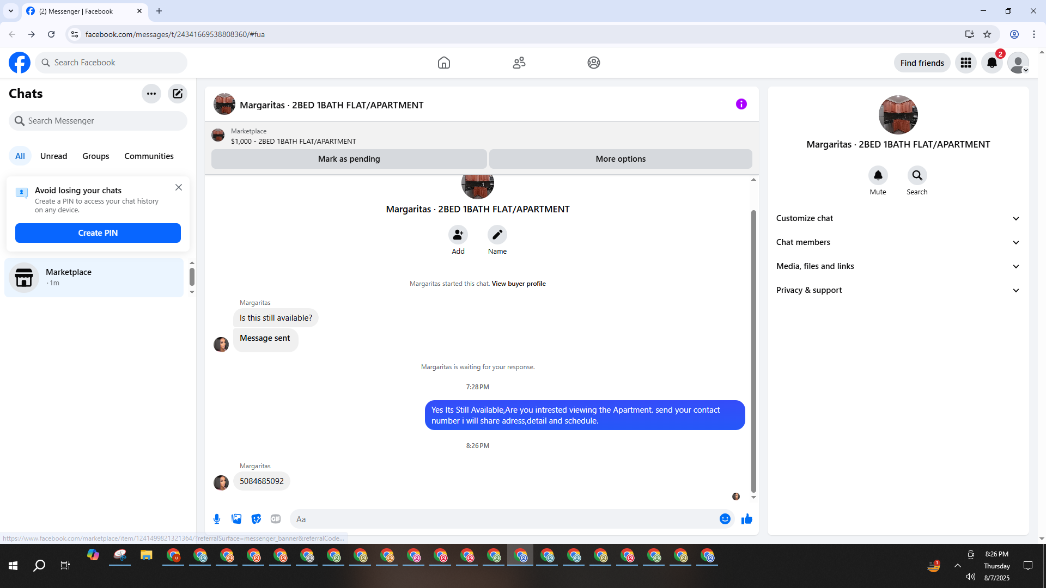The height and width of the screenshot is (588, 1046).
Task: Click the volume icon in system tray
Action: 971,577
